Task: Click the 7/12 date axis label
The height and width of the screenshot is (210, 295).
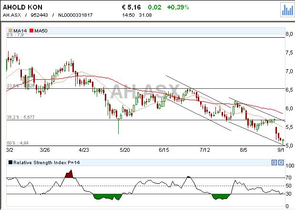Action: 205,150
